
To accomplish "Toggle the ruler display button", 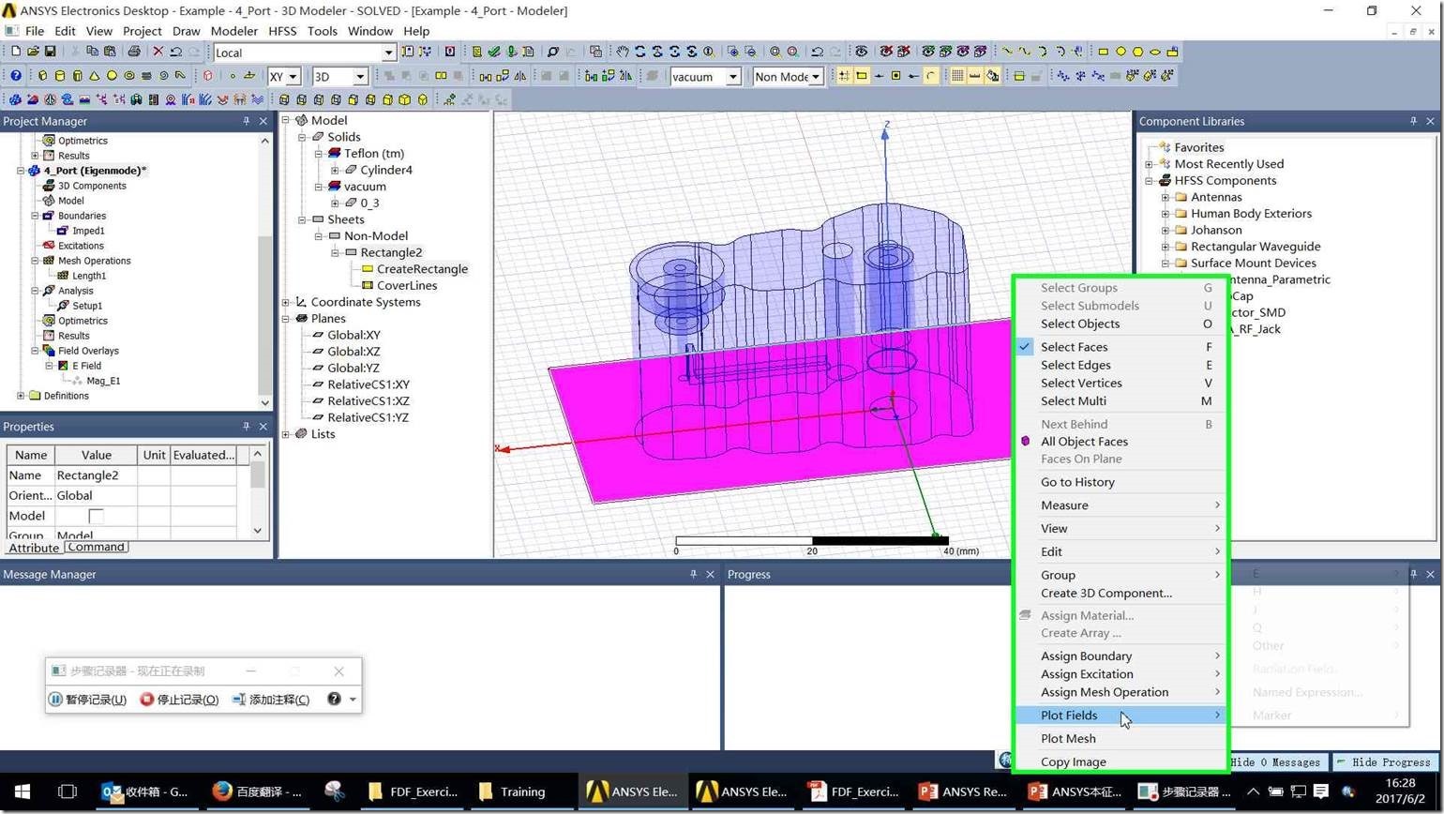I will click(x=975, y=76).
